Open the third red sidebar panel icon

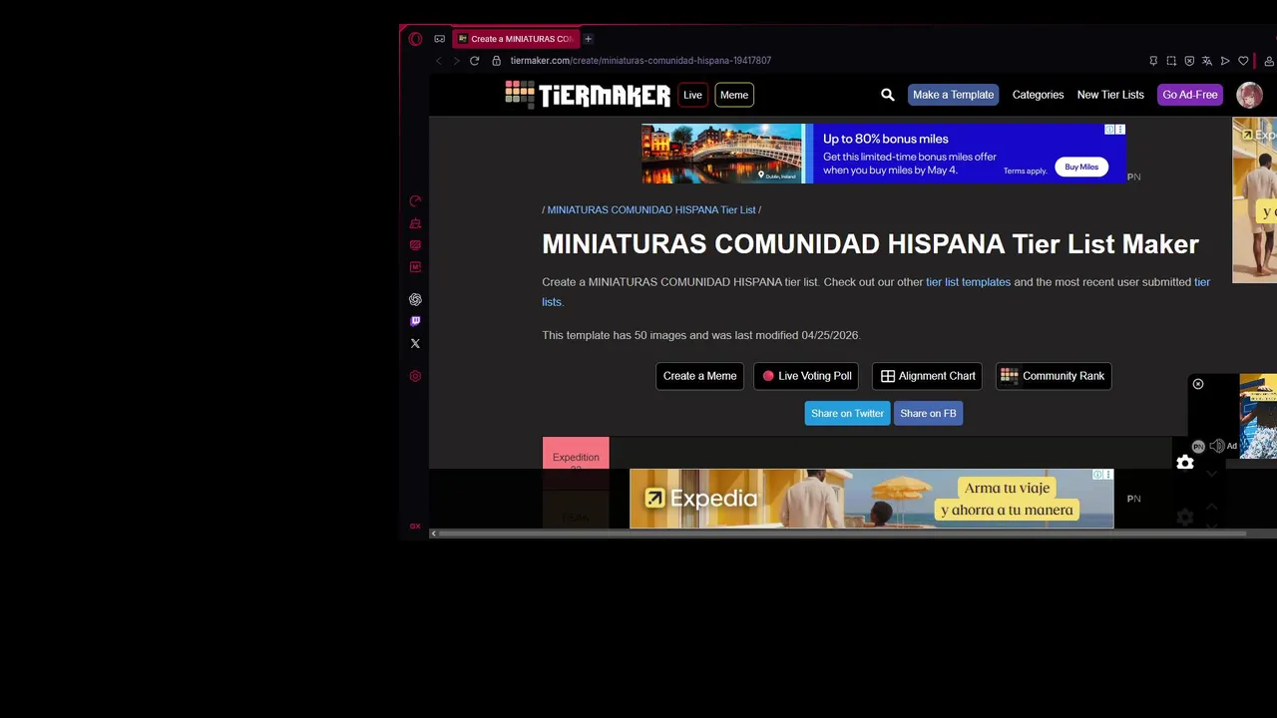point(415,245)
